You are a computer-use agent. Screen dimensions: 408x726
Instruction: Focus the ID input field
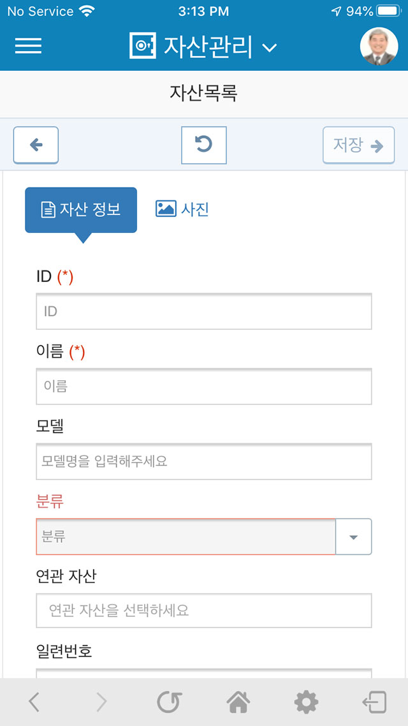coord(204,311)
